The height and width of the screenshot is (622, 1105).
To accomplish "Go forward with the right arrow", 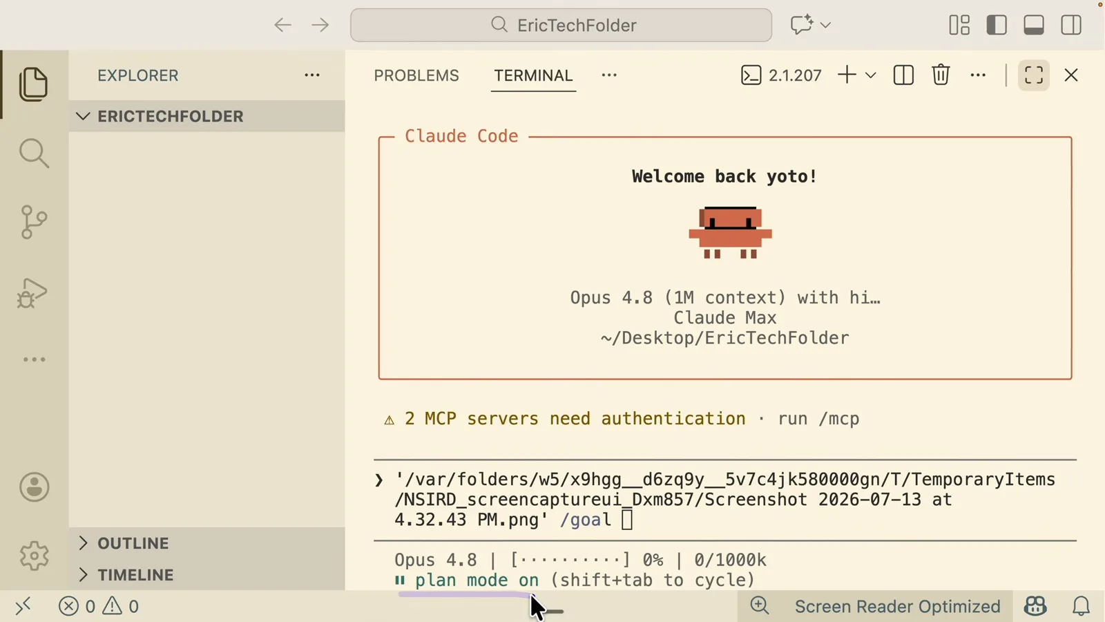I will [320, 26].
